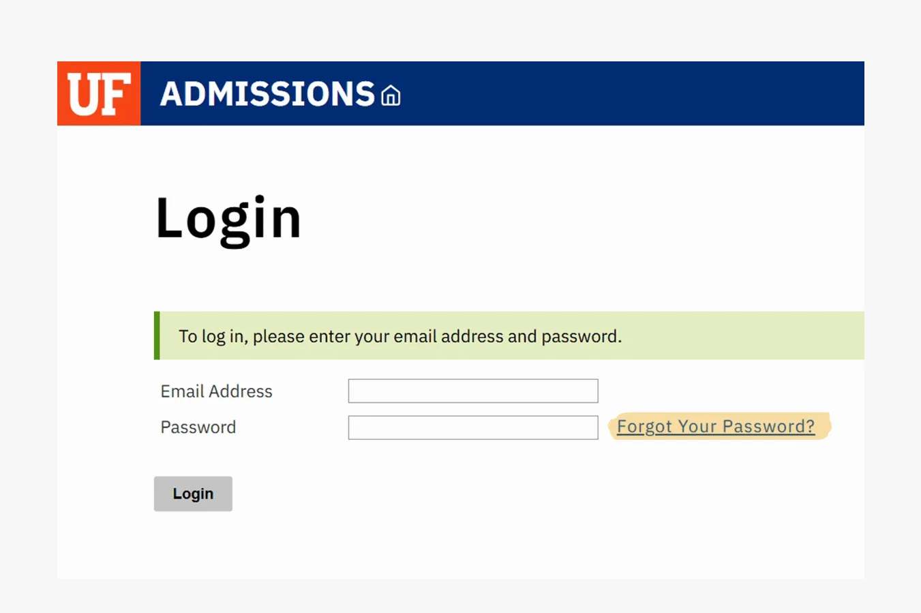
Task: Focus the Email Address input field
Action: pyautogui.click(x=473, y=391)
